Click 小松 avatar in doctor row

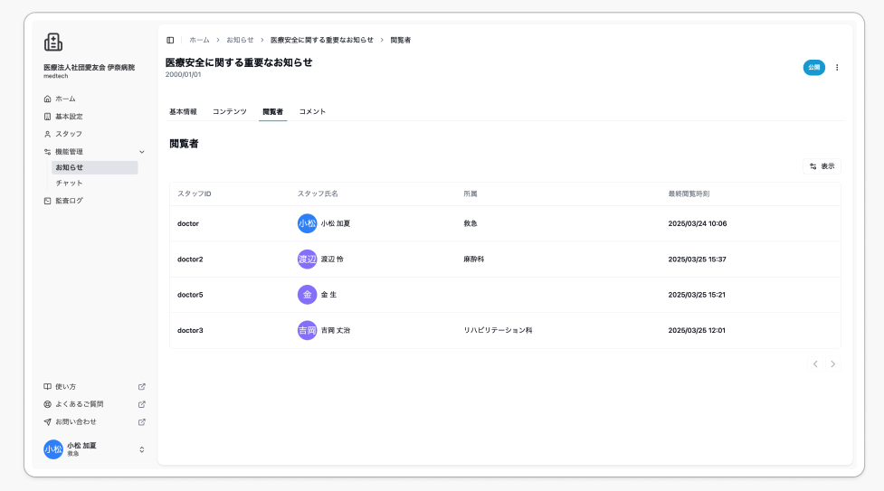click(308, 223)
